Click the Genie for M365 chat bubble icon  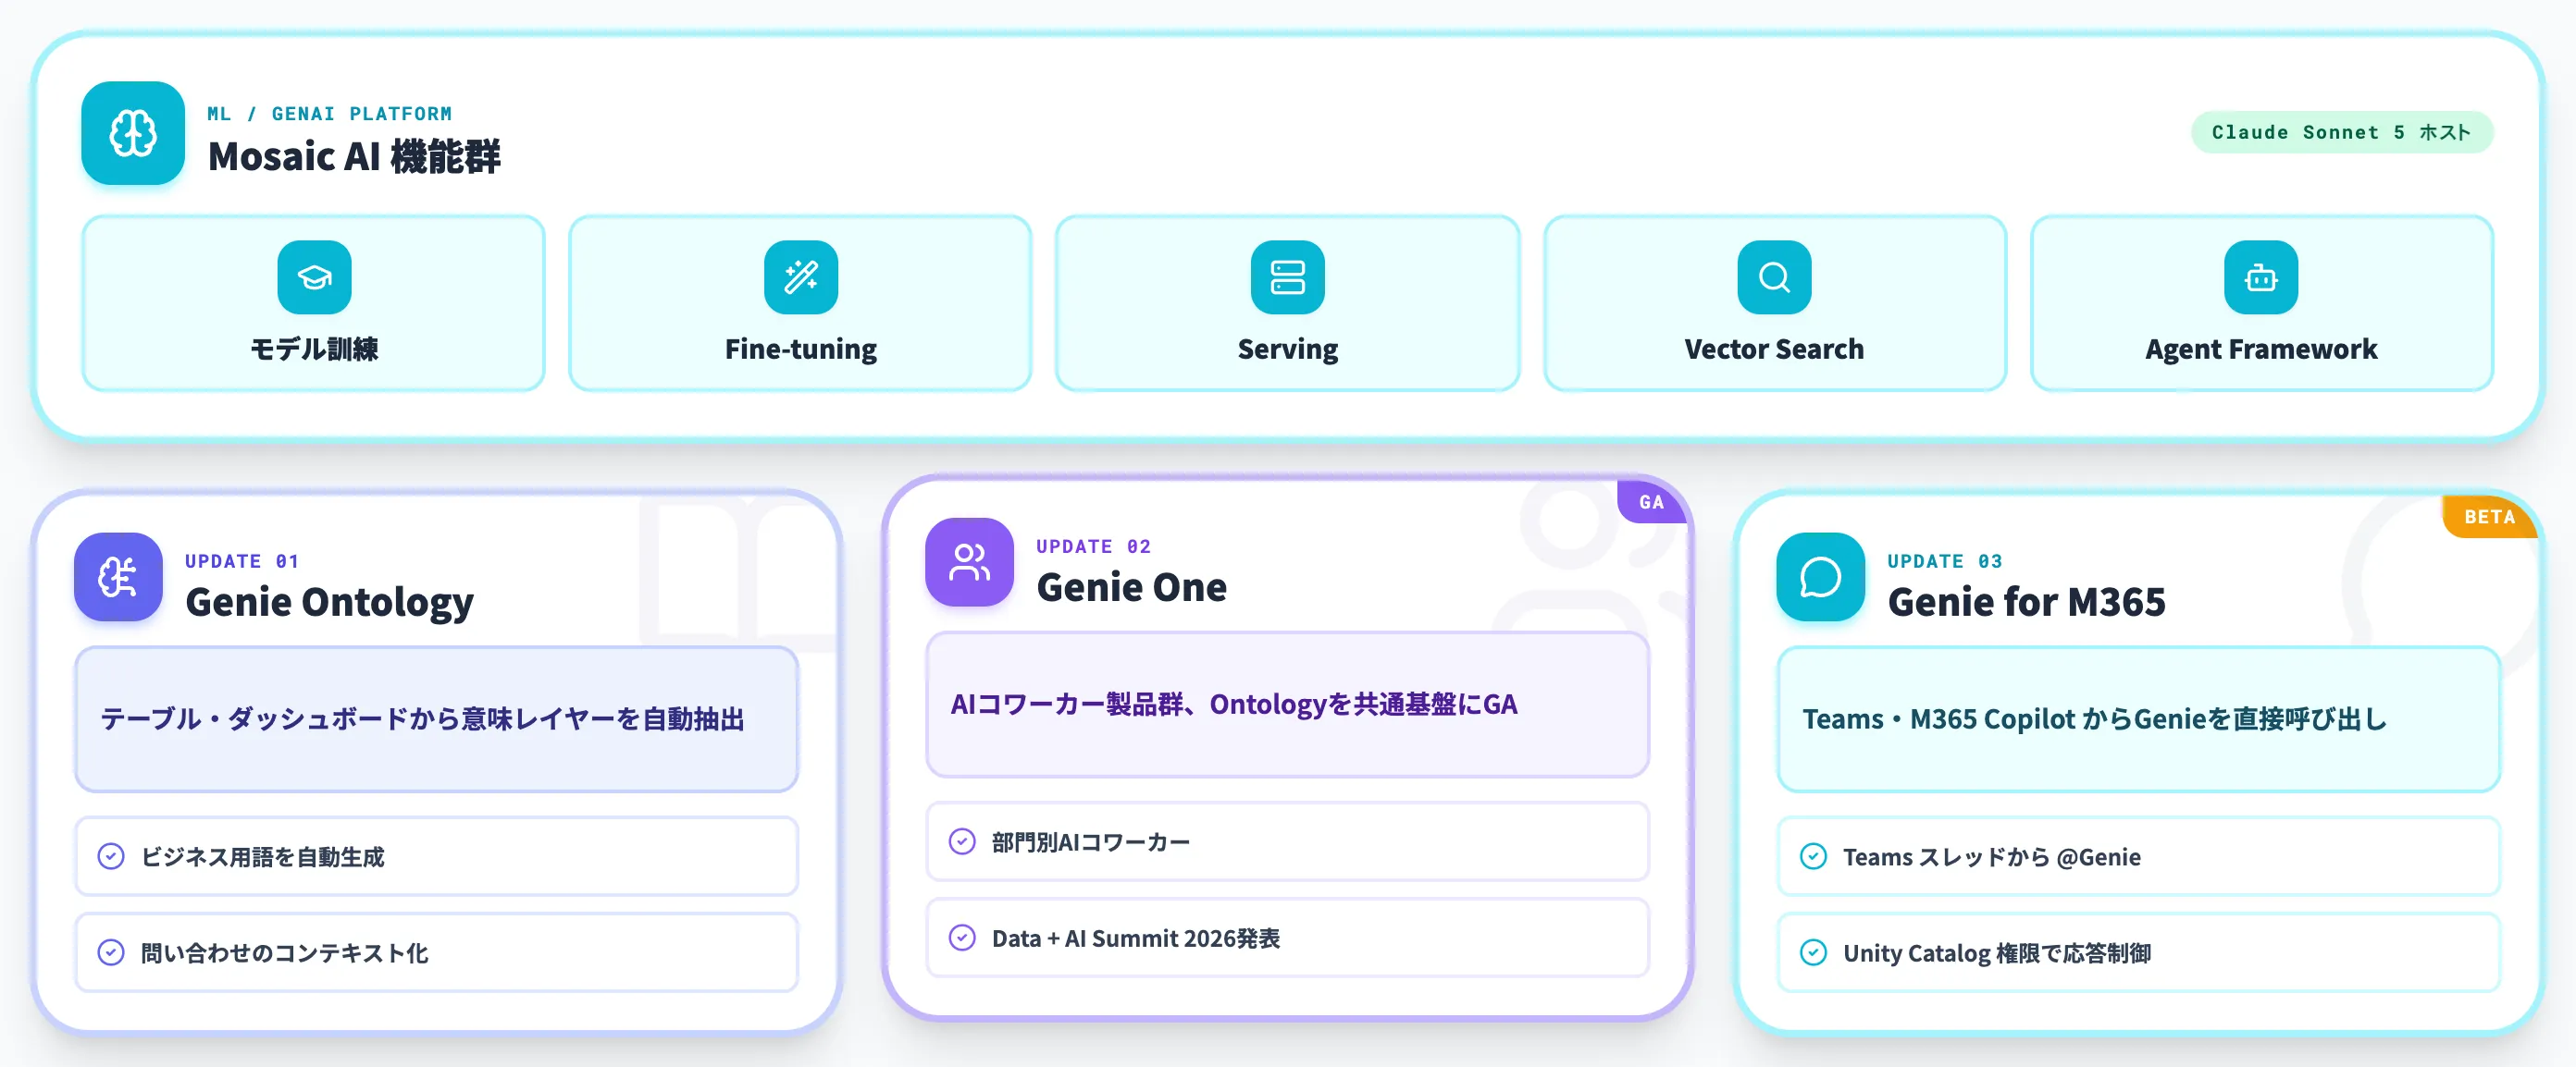(x=1820, y=576)
